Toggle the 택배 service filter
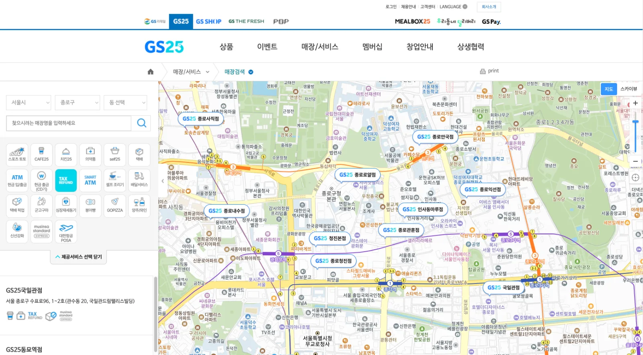 click(139, 155)
